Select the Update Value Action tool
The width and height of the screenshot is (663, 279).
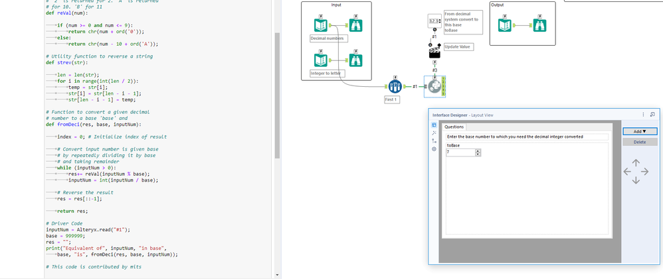pos(434,51)
